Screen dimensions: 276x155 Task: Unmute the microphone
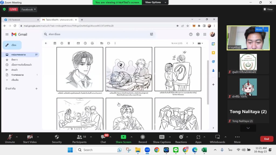10,137
